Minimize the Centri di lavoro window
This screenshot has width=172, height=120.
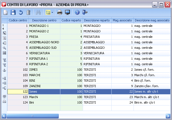155,5
